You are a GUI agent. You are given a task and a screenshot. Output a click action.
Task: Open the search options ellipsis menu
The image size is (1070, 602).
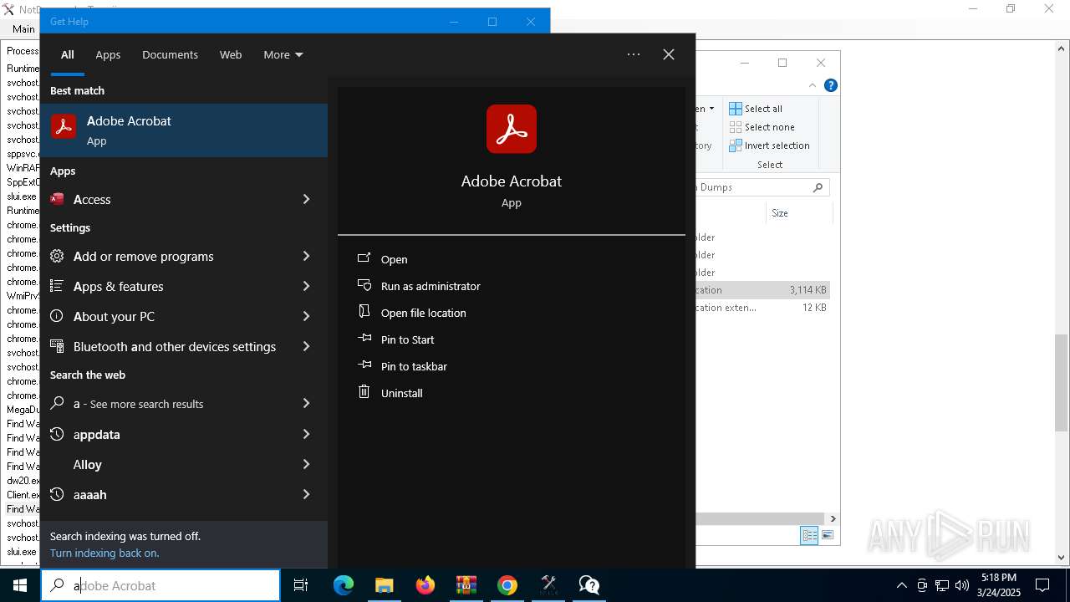pos(634,54)
